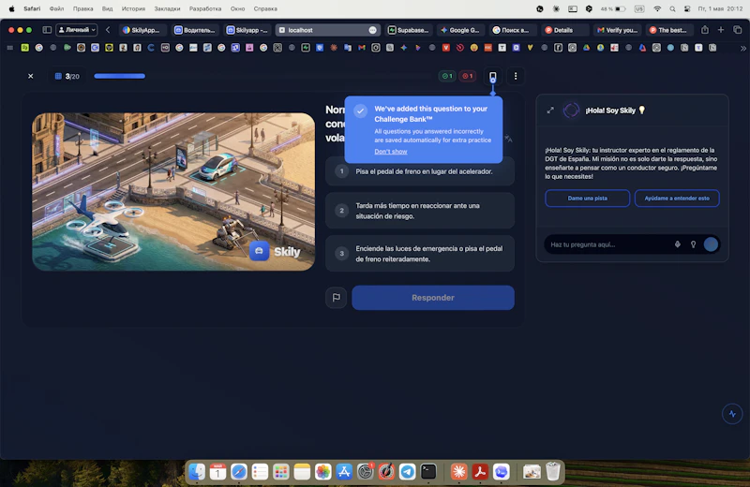Flag this question with the flag icon
This screenshot has width=750, height=487.
pyautogui.click(x=337, y=297)
